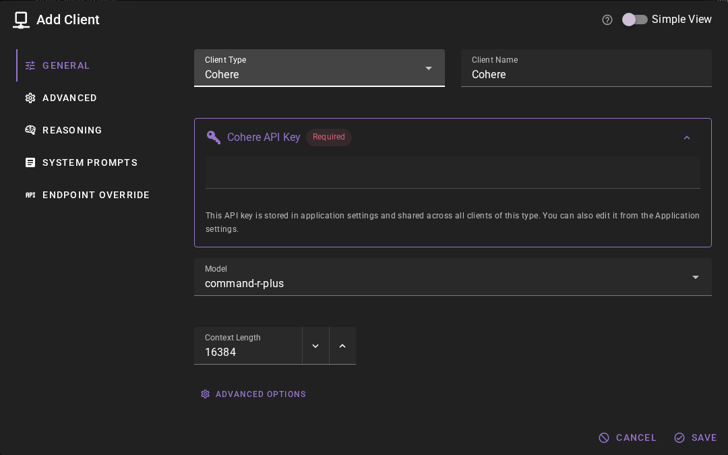Viewport: 728px width, 455px height.
Task: Click the General sliders icon
Action: tap(30, 65)
